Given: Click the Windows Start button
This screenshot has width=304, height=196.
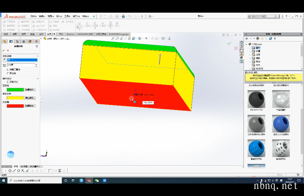Looking at the screenshot, I should tap(3, 180).
